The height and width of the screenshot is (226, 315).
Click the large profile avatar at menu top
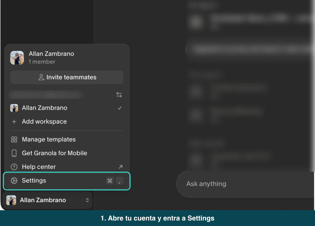coord(17,58)
